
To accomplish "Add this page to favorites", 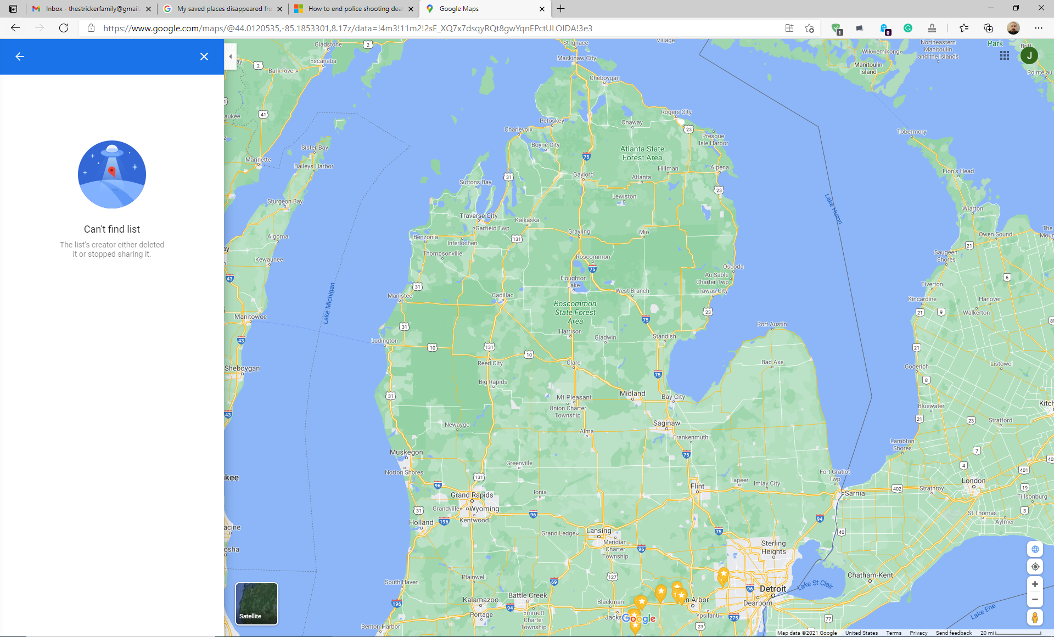I will click(x=809, y=28).
